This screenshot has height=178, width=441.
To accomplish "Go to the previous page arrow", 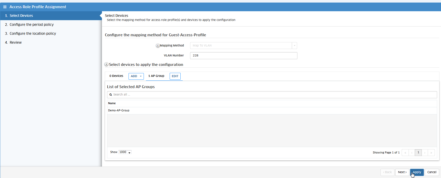I will pos(412,153).
